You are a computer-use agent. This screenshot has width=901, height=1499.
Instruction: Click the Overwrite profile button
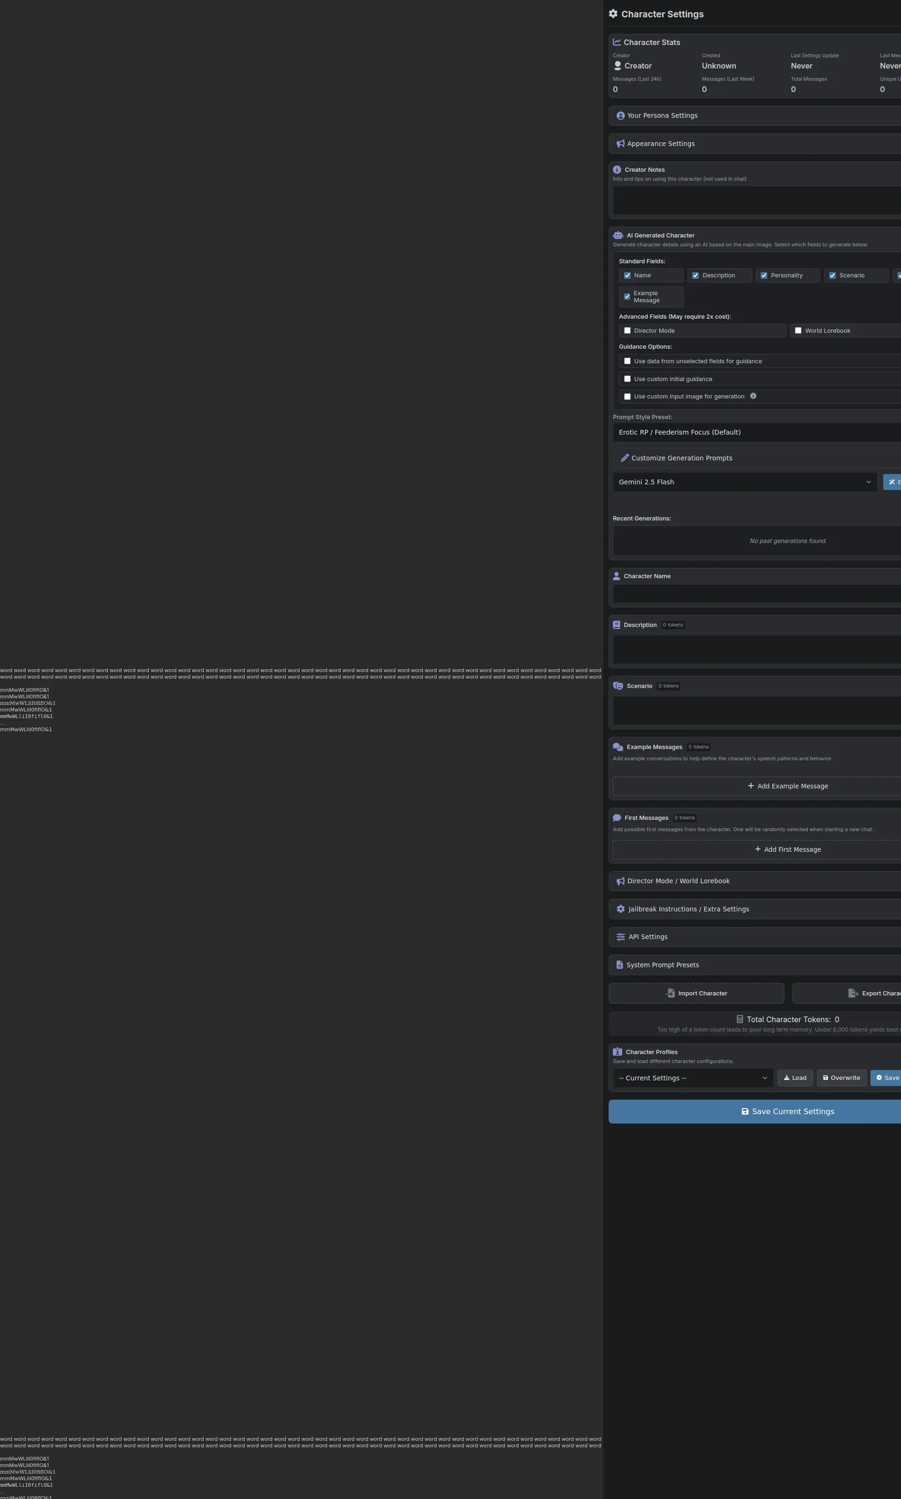[x=841, y=1078]
